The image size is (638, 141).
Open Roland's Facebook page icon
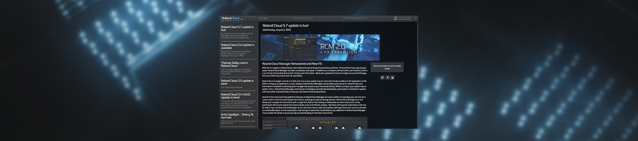pyautogui.click(x=387, y=77)
